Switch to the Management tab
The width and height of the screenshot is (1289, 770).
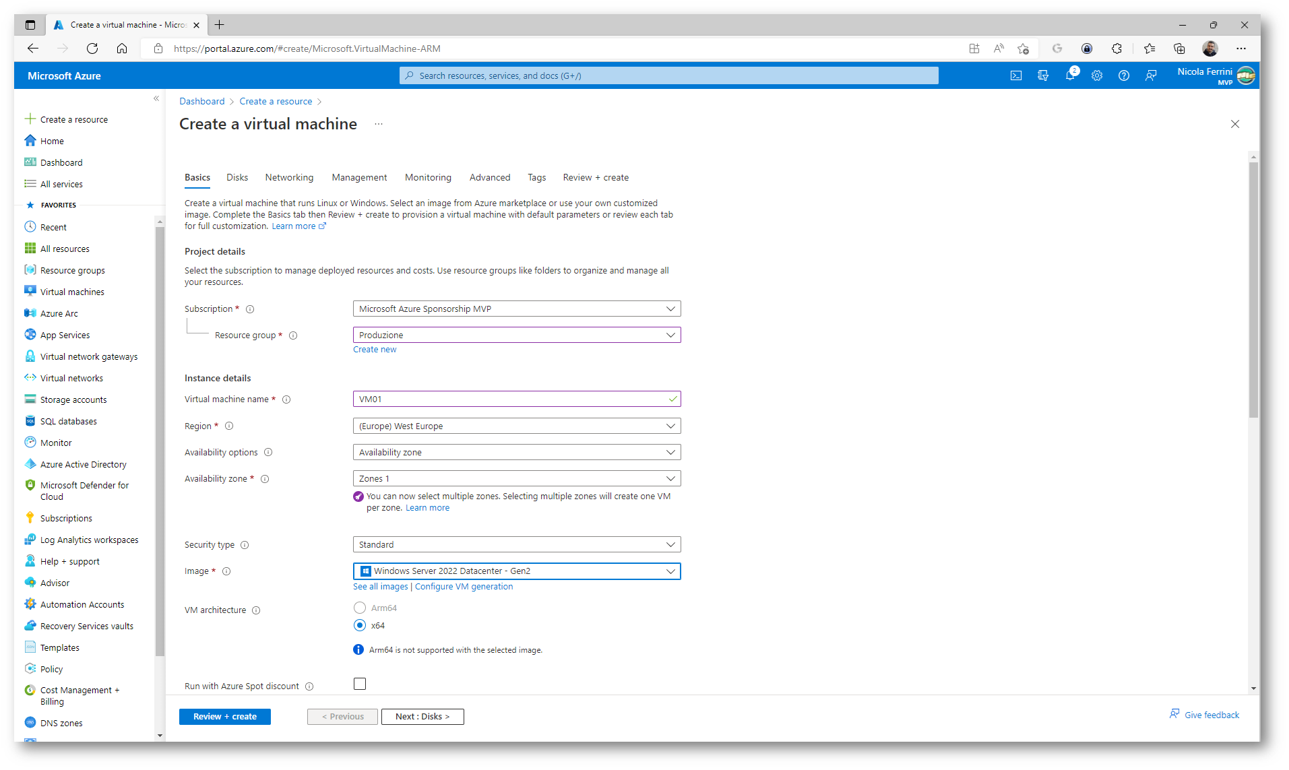coord(359,177)
